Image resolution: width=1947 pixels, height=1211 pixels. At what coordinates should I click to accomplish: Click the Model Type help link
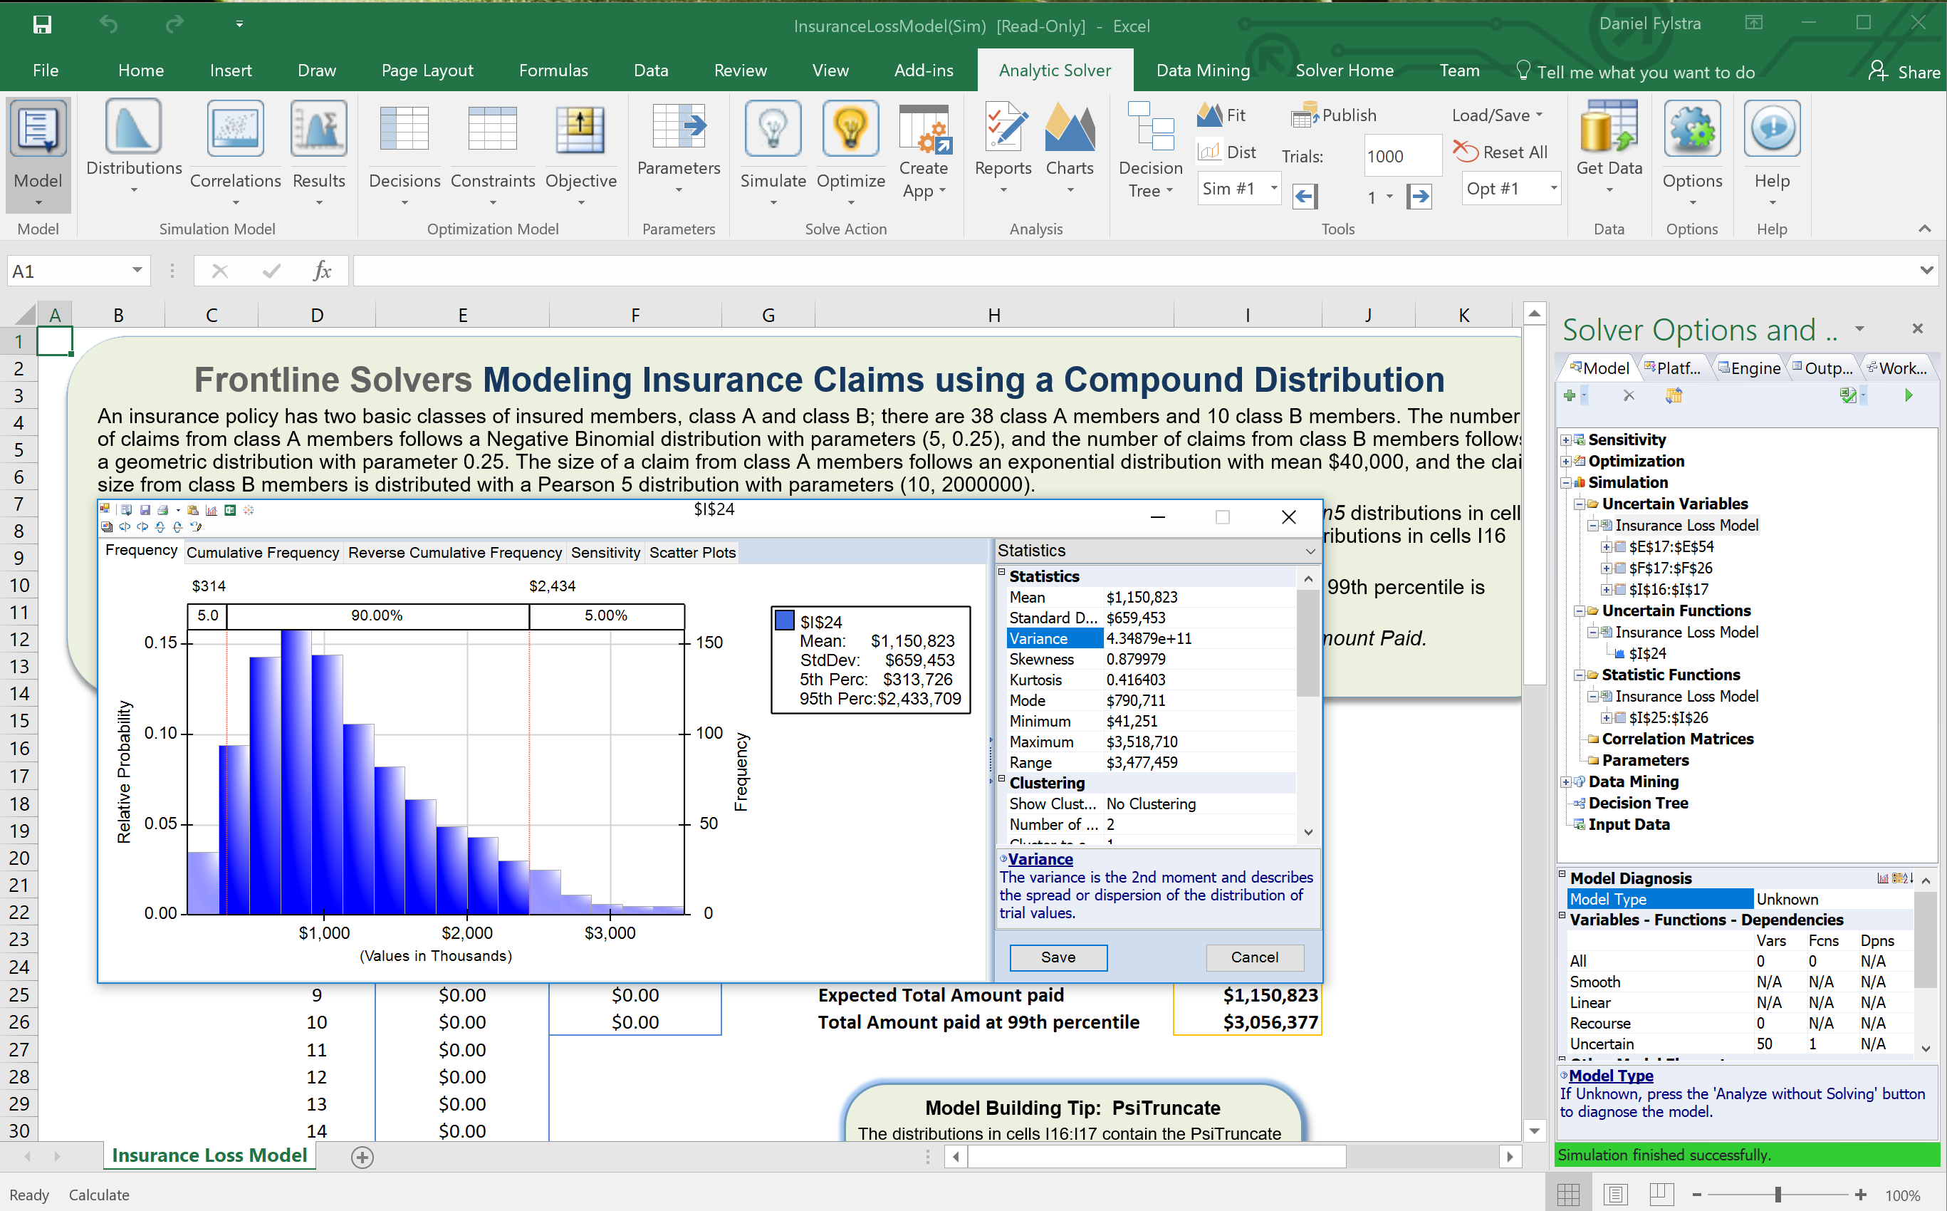click(1611, 1076)
